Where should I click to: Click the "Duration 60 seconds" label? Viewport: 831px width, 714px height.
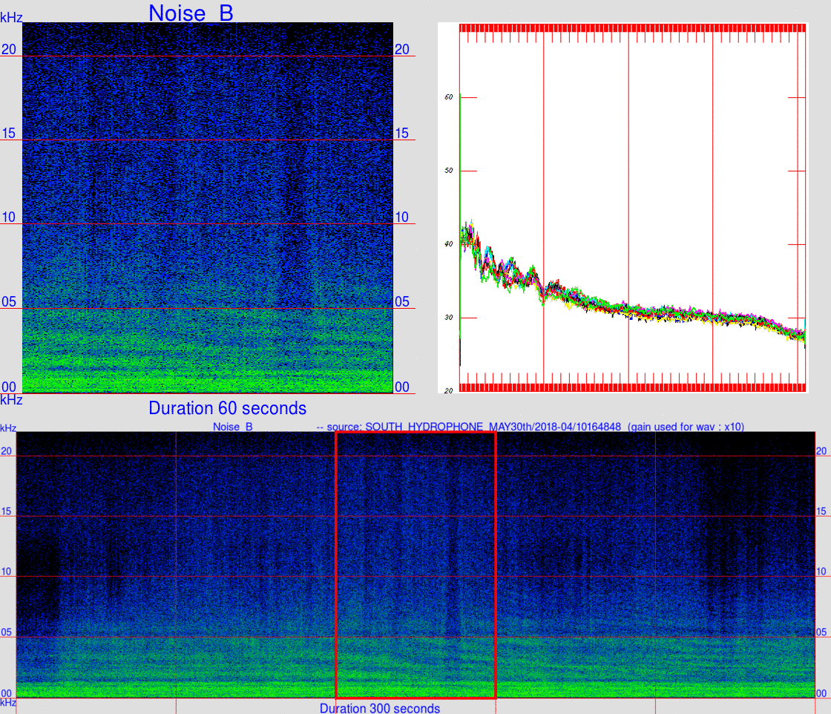227,408
